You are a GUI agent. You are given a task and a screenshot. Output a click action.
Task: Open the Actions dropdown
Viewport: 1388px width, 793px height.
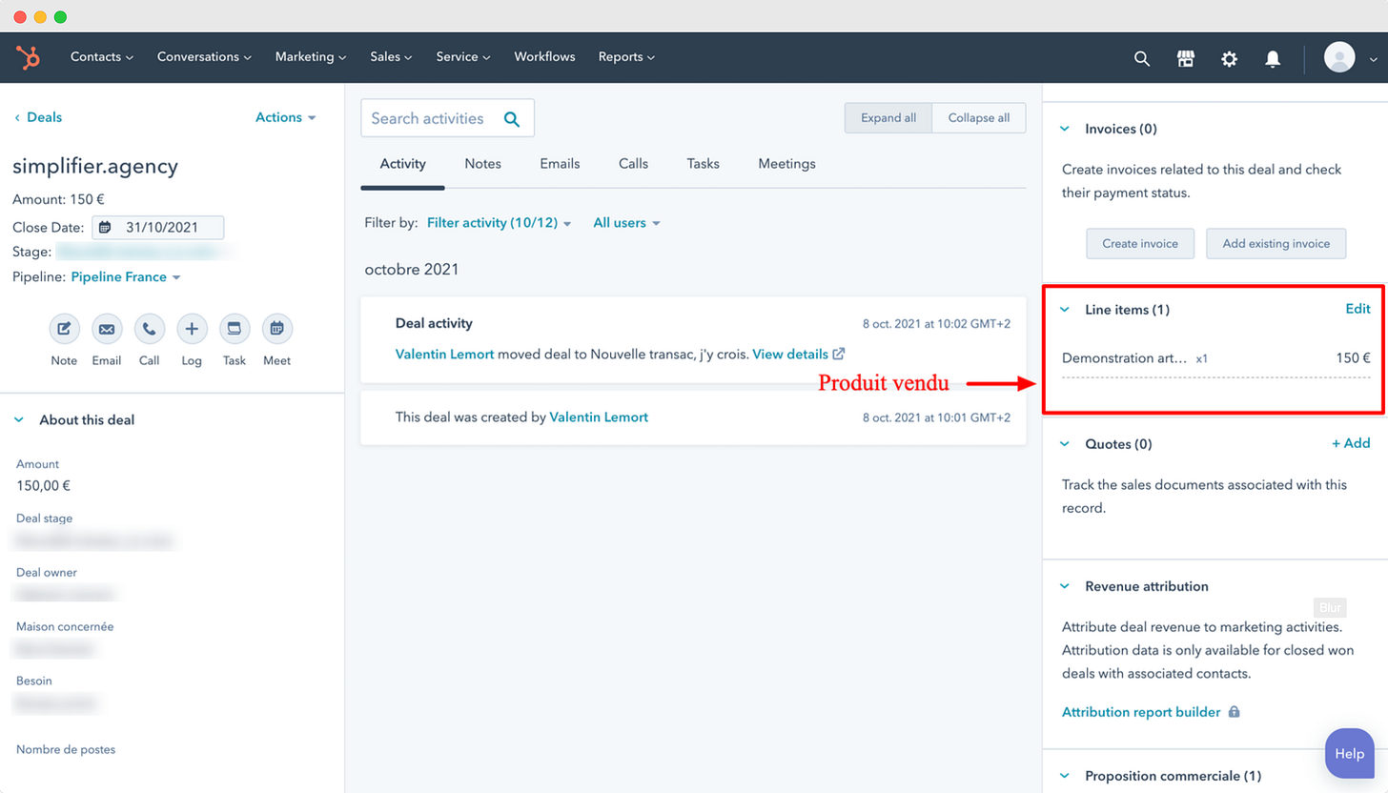pos(285,117)
